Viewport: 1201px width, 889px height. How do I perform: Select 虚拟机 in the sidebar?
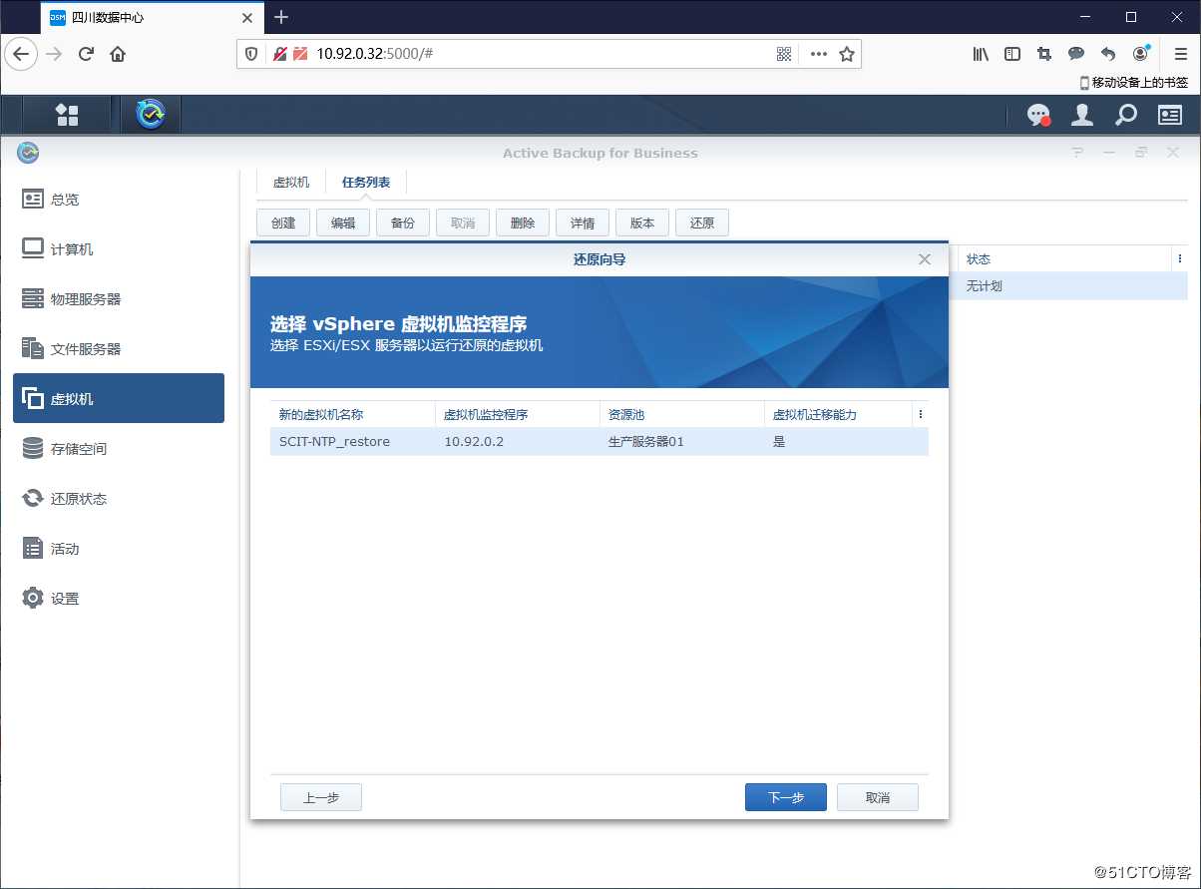(119, 398)
